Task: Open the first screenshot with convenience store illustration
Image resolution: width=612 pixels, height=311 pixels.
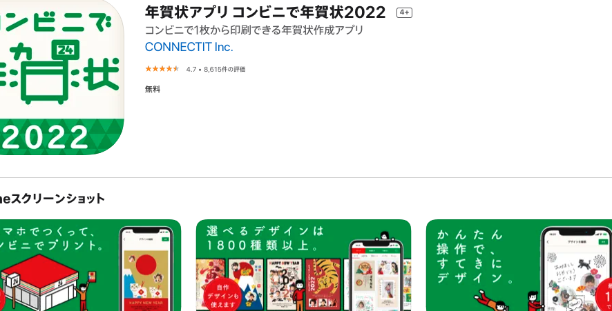Action: pyautogui.click(x=90, y=265)
